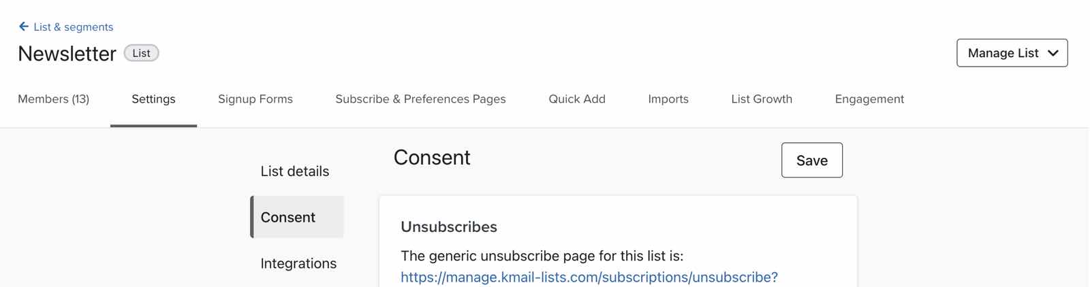The image size is (1090, 287).
Task: Switch to the Members (13) tab
Action: point(54,99)
